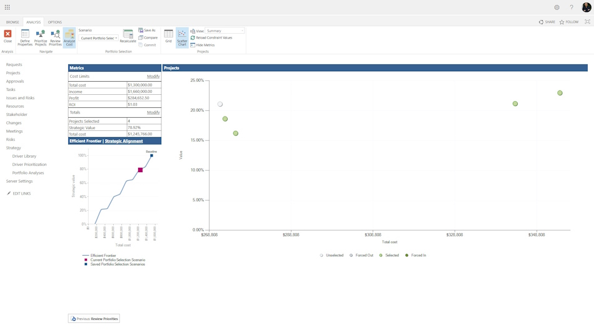Close the analysis with red X

click(8, 37)
